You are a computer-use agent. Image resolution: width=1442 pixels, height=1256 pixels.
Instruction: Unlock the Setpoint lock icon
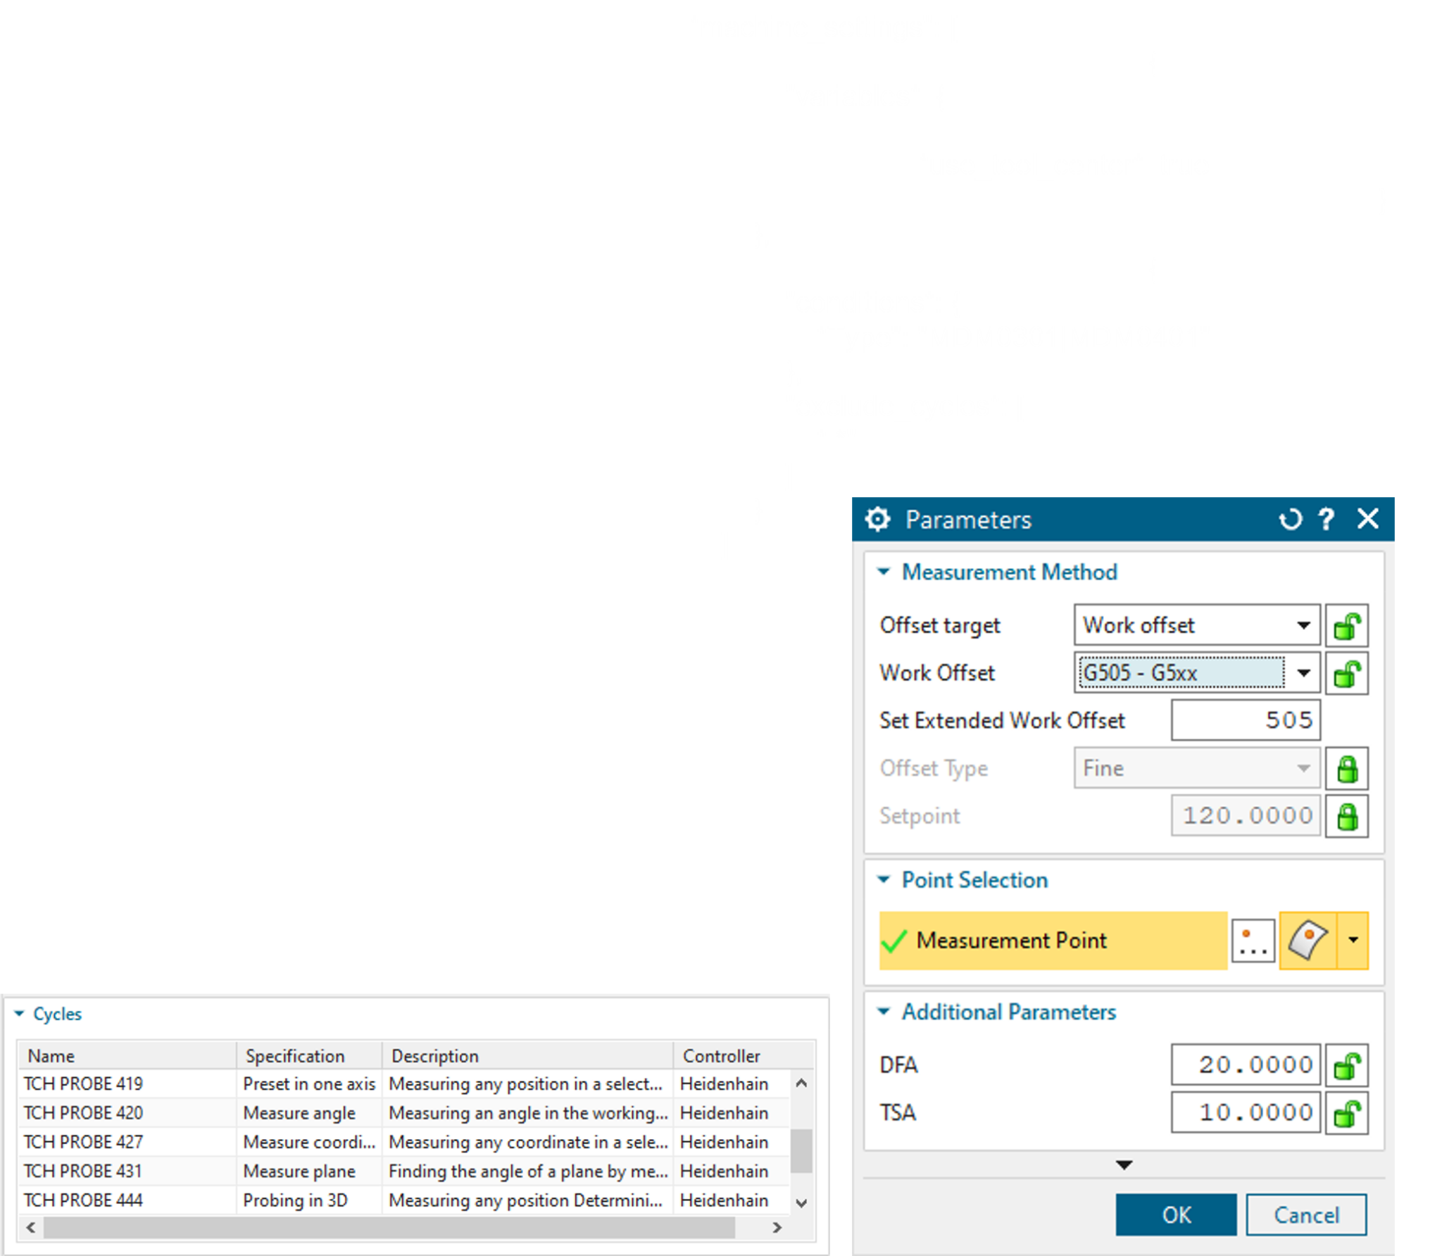tap(1346, 816)
